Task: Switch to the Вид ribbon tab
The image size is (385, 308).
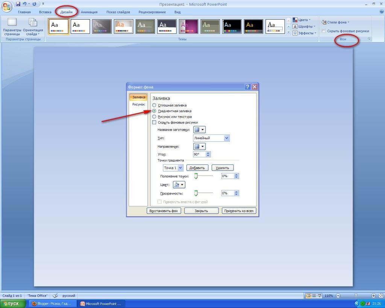Action: point(177,12)
